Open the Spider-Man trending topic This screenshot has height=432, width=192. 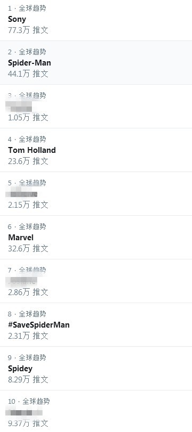96,63
